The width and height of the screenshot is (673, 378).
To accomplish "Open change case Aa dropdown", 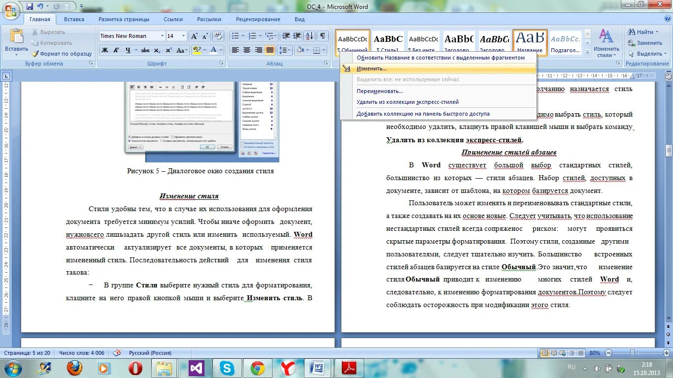I will [x=182, y=50].
